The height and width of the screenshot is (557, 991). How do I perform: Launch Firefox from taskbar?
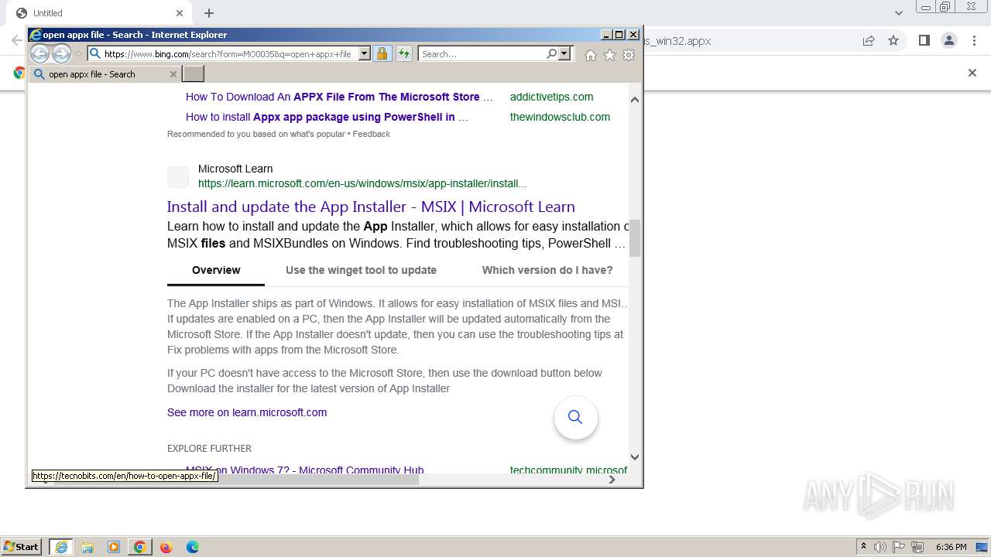click(166, 547)
